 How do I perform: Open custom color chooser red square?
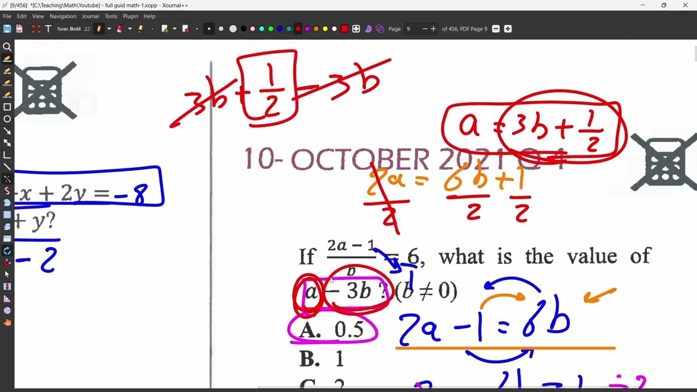pos(344,29)
